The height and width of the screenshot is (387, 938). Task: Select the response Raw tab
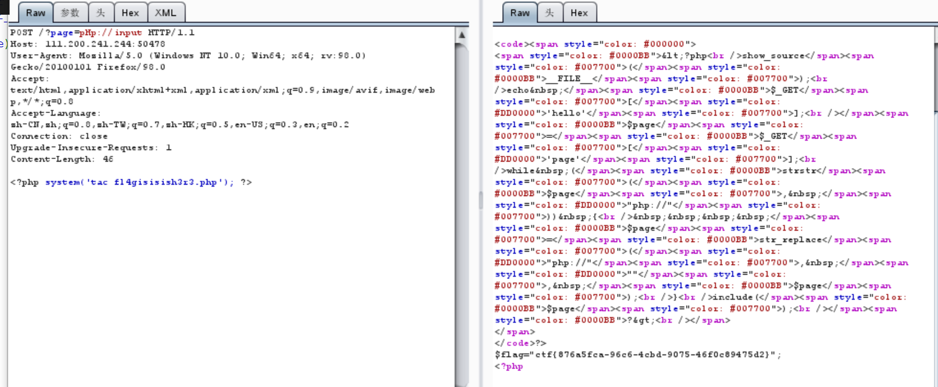tap(520, 12)
